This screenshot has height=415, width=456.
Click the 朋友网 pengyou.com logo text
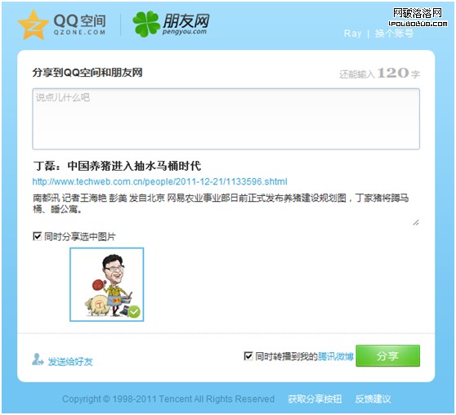[x=186, y=25]
